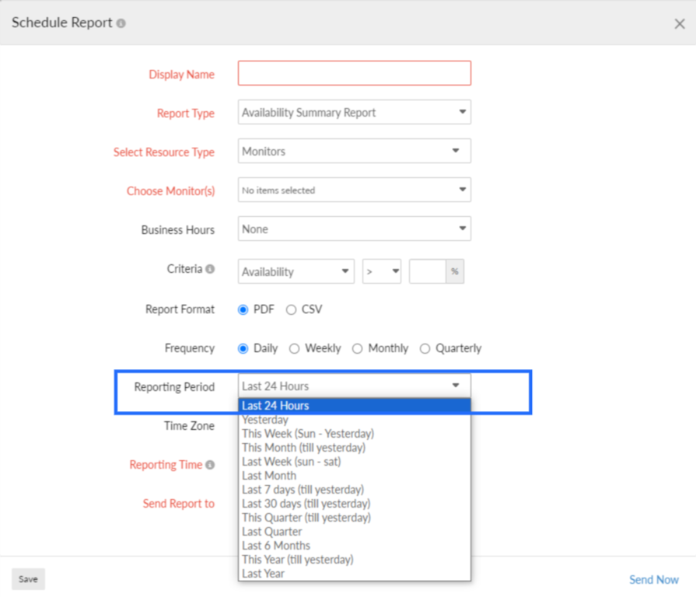Viewport: 696px width, 597px height.
Task: Click the Save button
Action: tap(28, 579)
